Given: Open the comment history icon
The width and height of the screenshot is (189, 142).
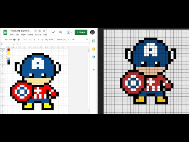Looking at the screenshot, I should pos(61,32).
